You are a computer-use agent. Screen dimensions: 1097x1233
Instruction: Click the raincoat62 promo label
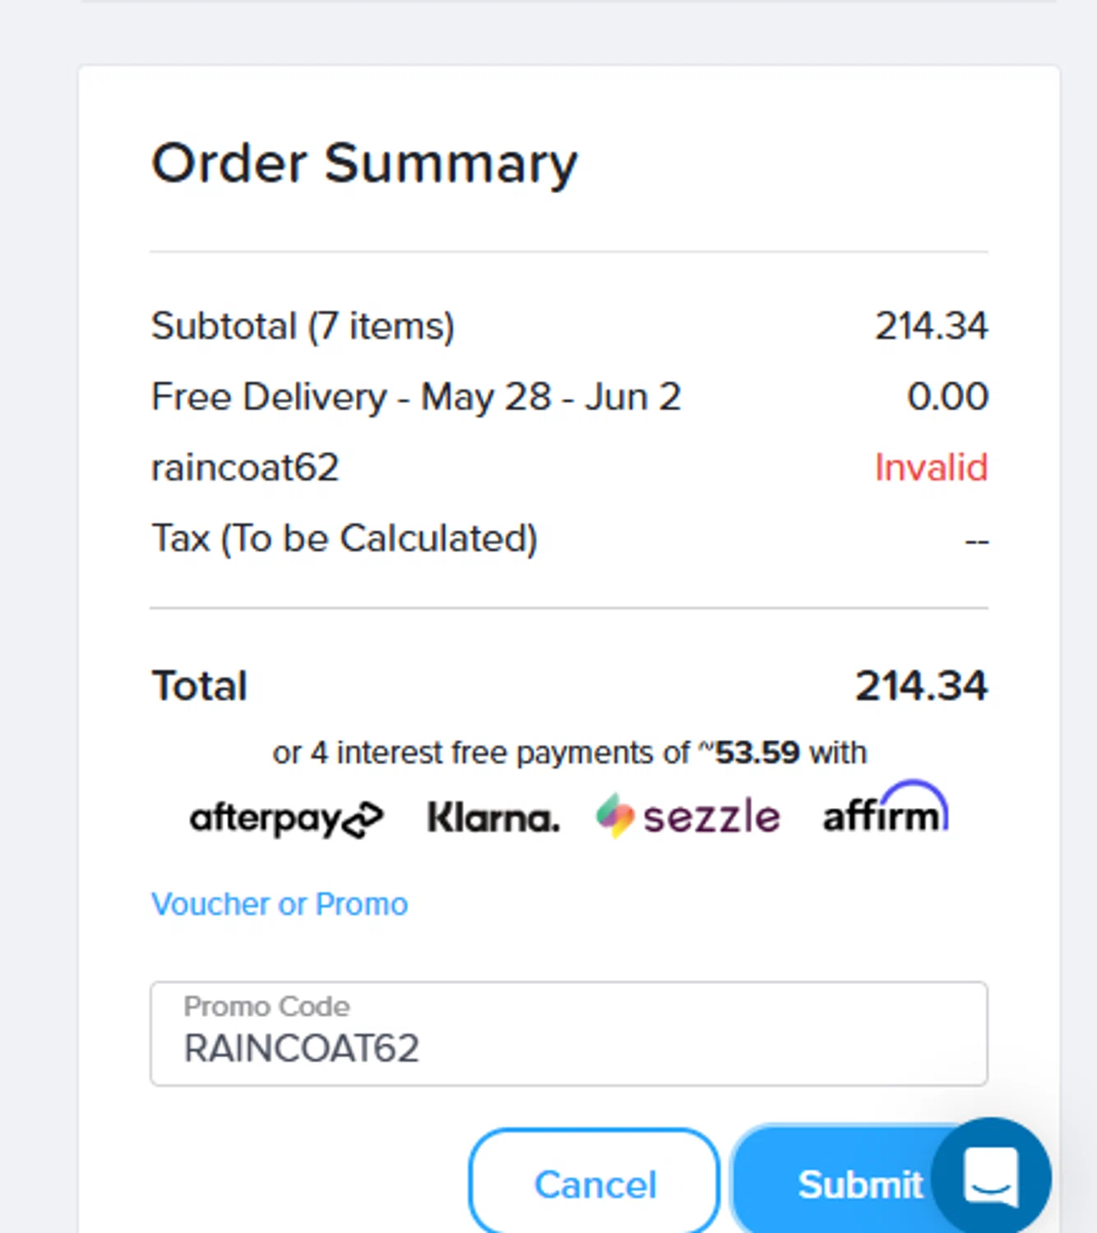(245, 468)
